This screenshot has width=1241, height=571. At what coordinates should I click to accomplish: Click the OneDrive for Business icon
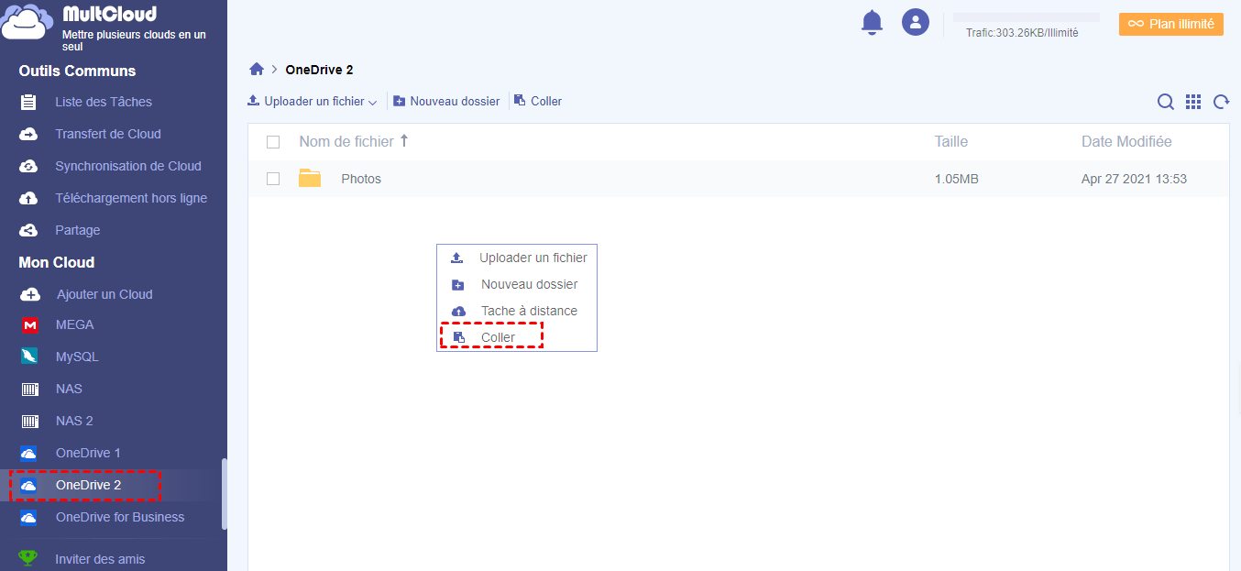tap(28, 517)
